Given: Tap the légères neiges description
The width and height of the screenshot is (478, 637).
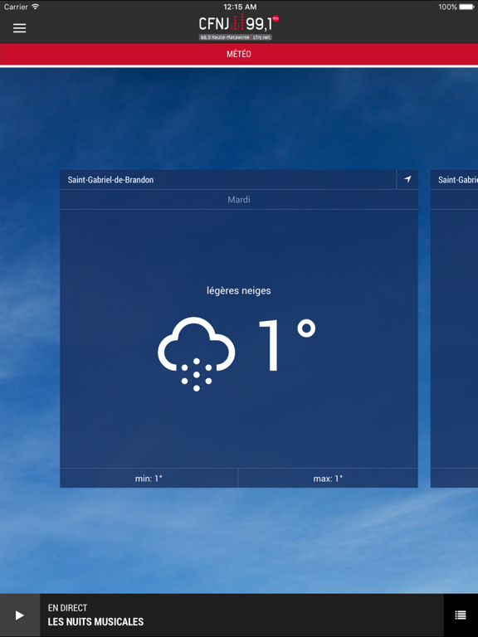Looking at the screenshot, I should [239, 290].
